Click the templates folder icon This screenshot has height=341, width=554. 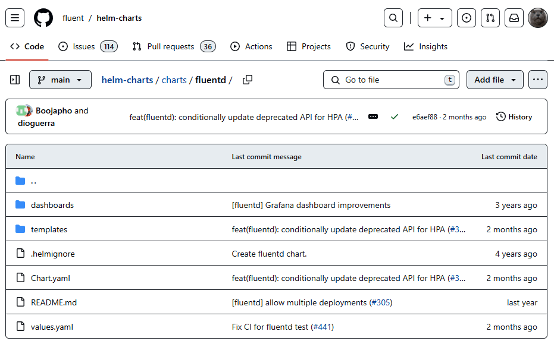pyautogui.click(x=20, y=229)
